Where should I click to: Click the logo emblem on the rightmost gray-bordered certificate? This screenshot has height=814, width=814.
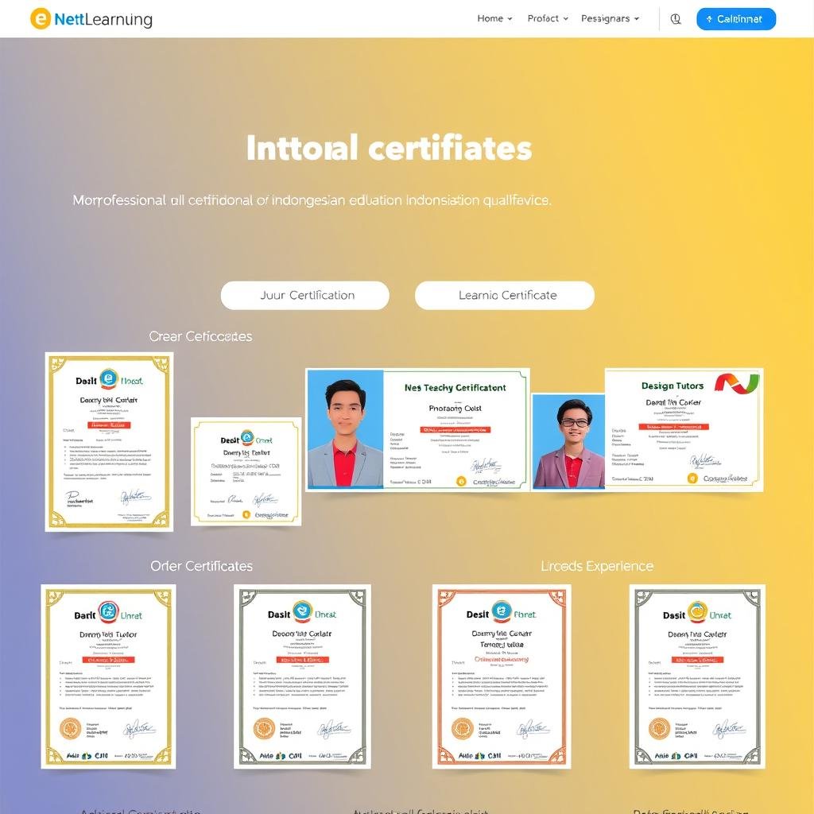tap(697, 612)
